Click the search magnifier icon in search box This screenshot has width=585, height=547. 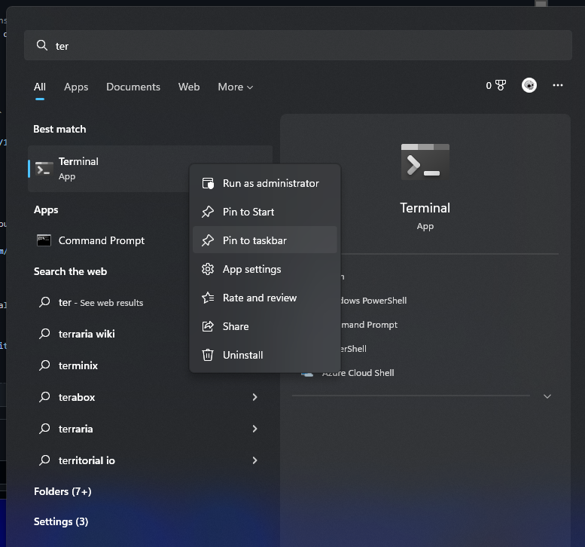[42, 45]
